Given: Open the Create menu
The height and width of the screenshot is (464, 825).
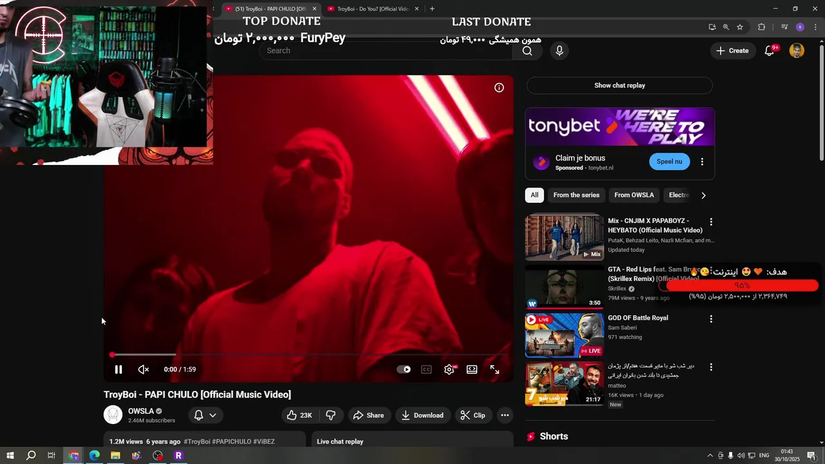Looking at the screenshot, I should [x=732, y=50].
